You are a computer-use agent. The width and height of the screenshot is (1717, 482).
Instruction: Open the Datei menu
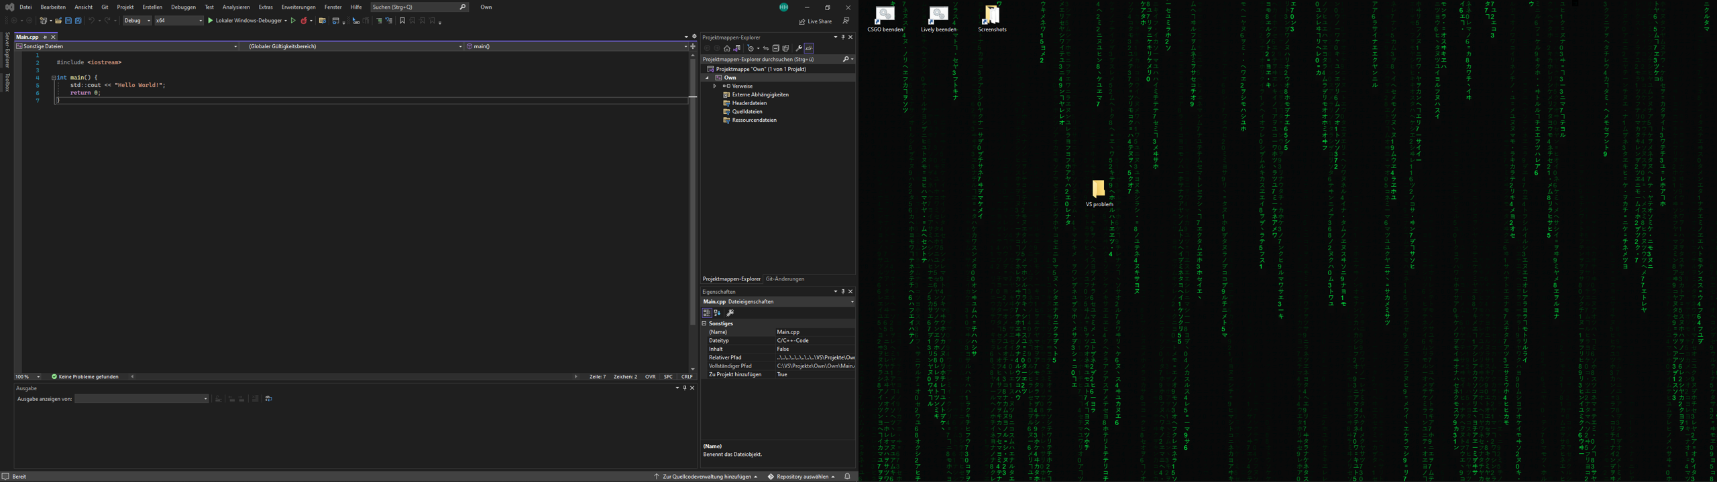coord(25,7)
